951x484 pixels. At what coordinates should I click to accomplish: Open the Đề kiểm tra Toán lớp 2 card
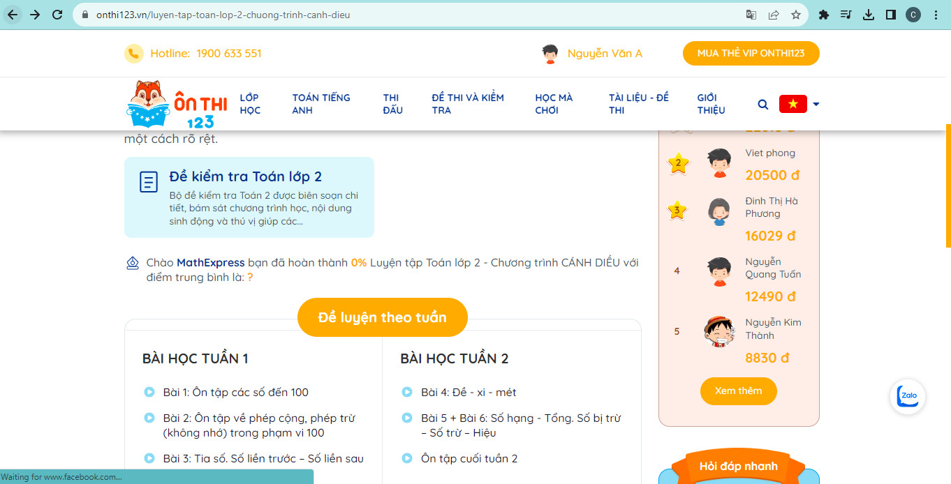249,197
